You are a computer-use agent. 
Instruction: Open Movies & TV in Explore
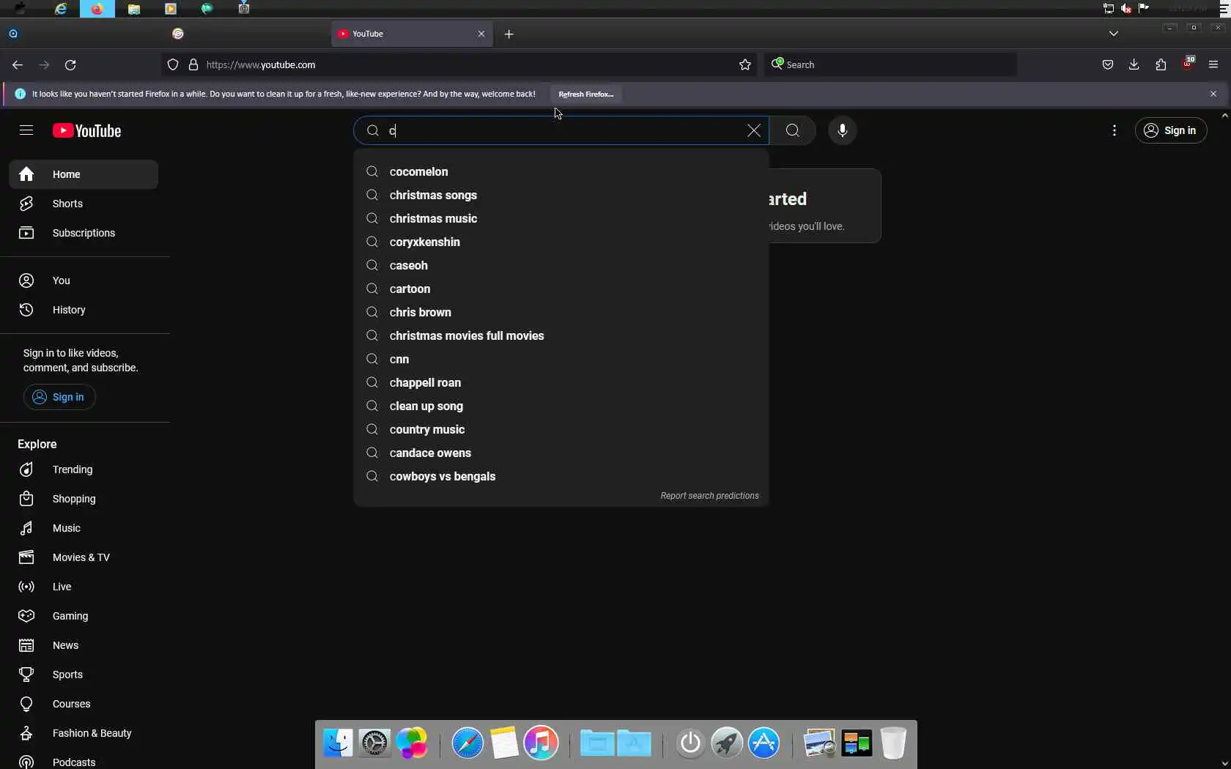coord(84,557)
